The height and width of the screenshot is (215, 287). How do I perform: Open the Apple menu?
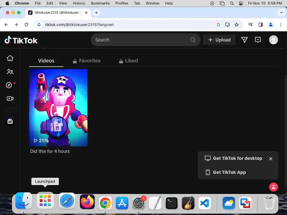[x=7, y=3]
